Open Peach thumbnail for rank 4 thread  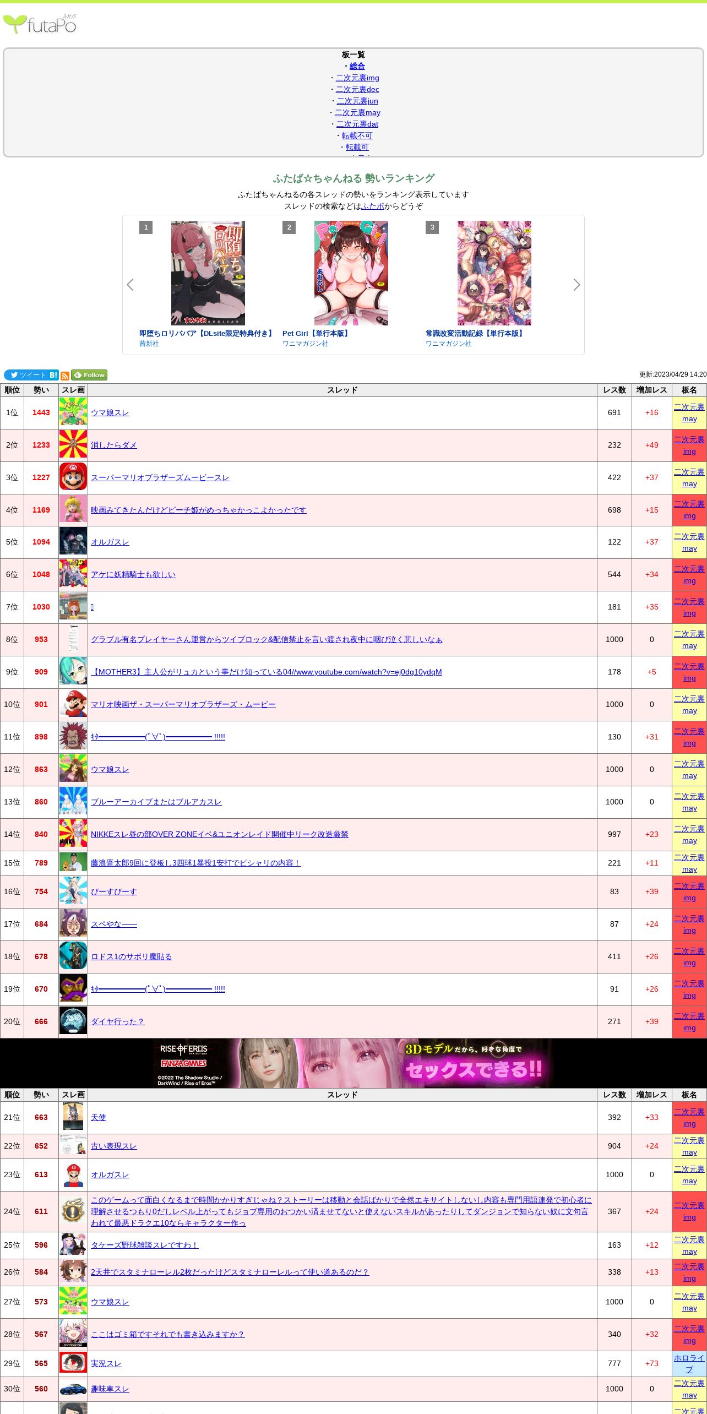pyautogui.click(x=73, y=509)
